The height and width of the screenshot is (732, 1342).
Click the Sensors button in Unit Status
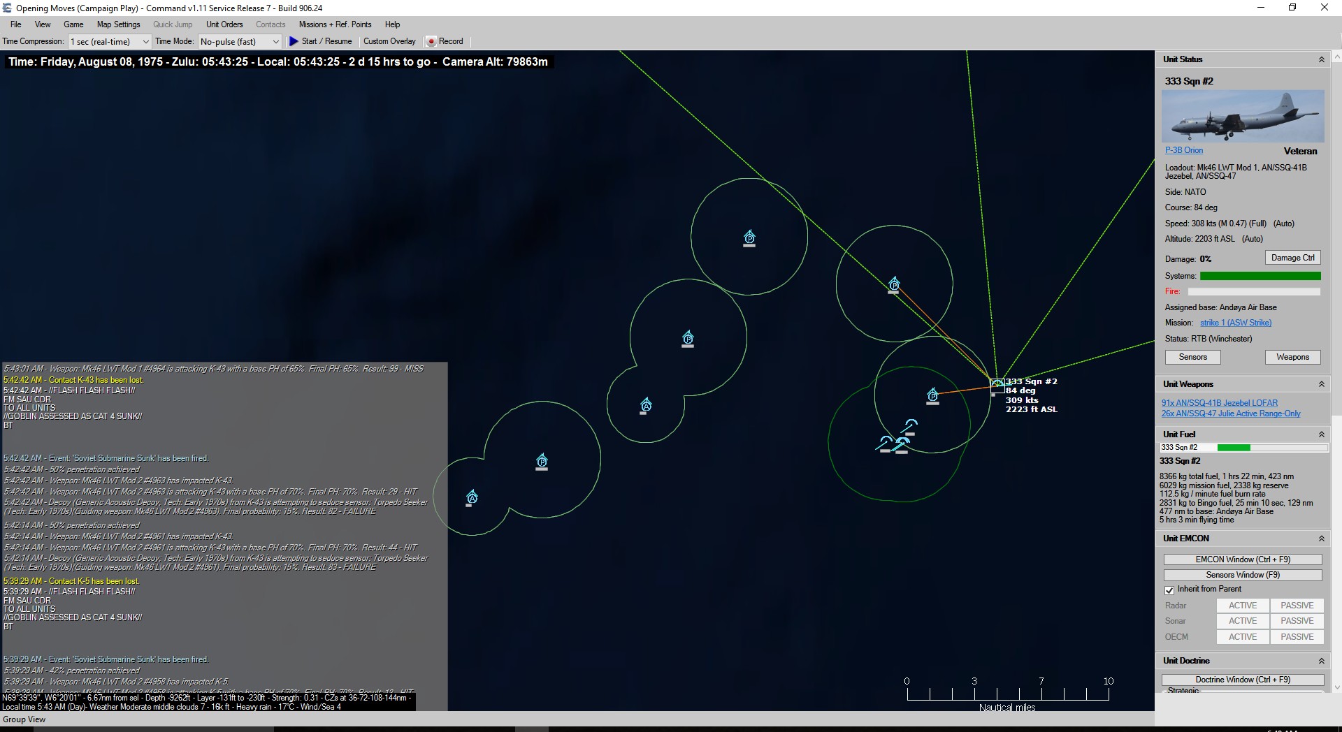coord(1192,357)
